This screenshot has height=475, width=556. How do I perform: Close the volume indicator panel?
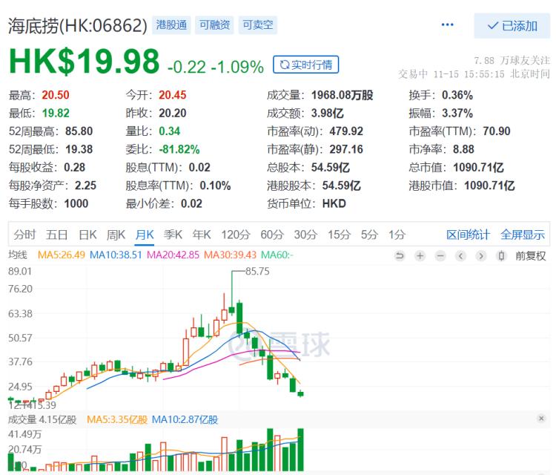point(541,418)
